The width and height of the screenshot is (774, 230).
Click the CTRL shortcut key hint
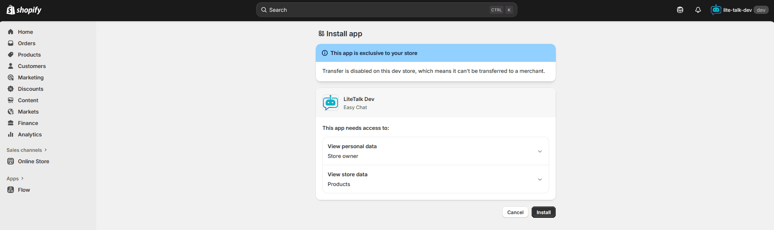pos(497,10)
